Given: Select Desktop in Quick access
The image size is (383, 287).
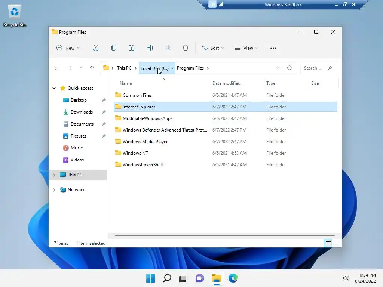Looking at the screenshot, I should 79,100.
